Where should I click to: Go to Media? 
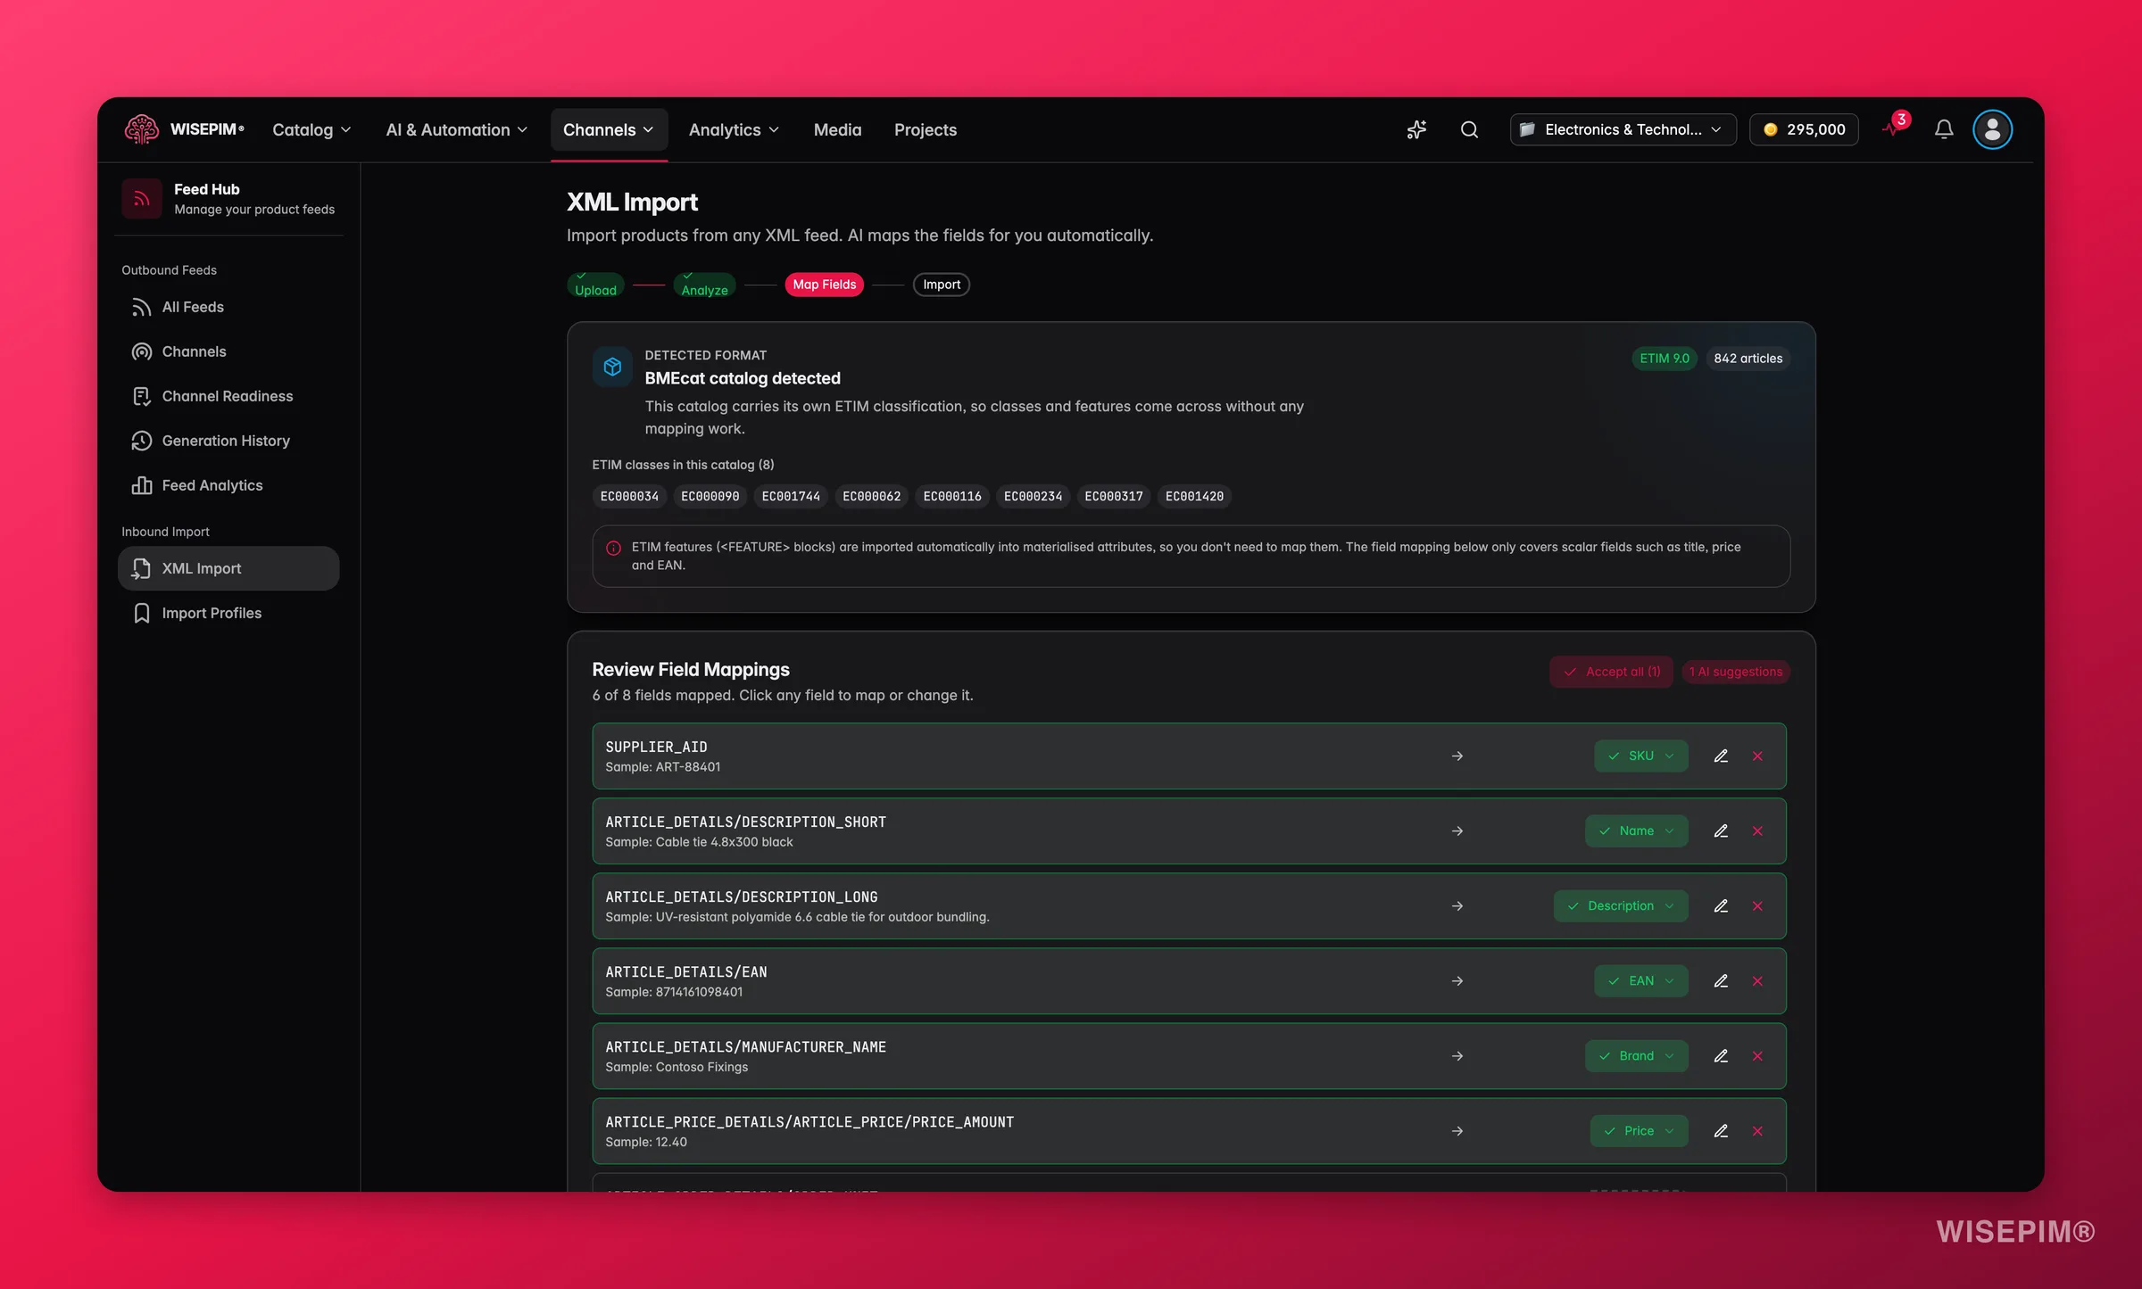(x=837, y=129)
